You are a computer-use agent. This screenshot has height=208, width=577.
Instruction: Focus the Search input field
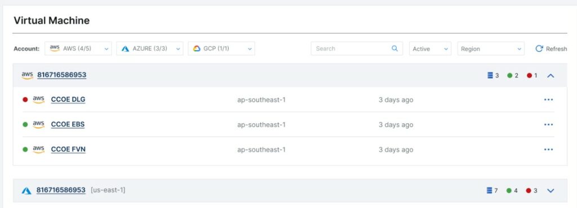coord(357,48)
